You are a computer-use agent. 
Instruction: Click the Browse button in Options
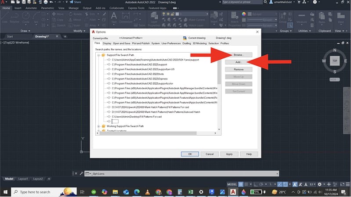pyautogui.click(x=238, y=55)
